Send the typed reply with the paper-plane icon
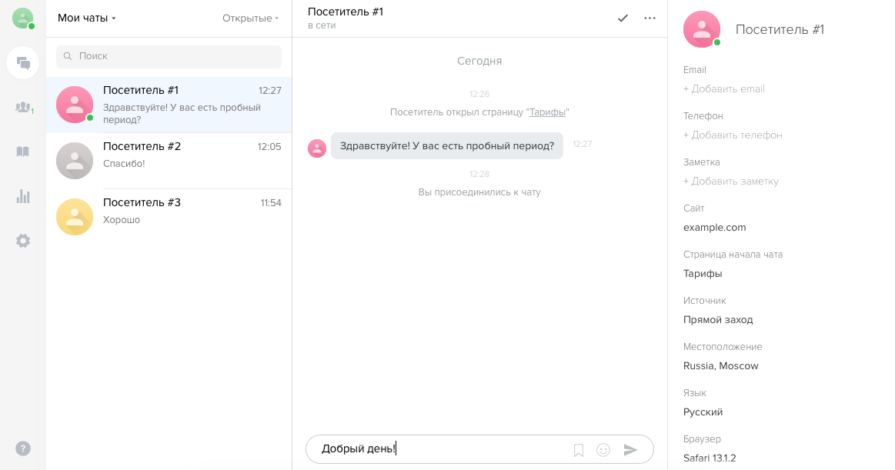895x470 pixels. 630,450
